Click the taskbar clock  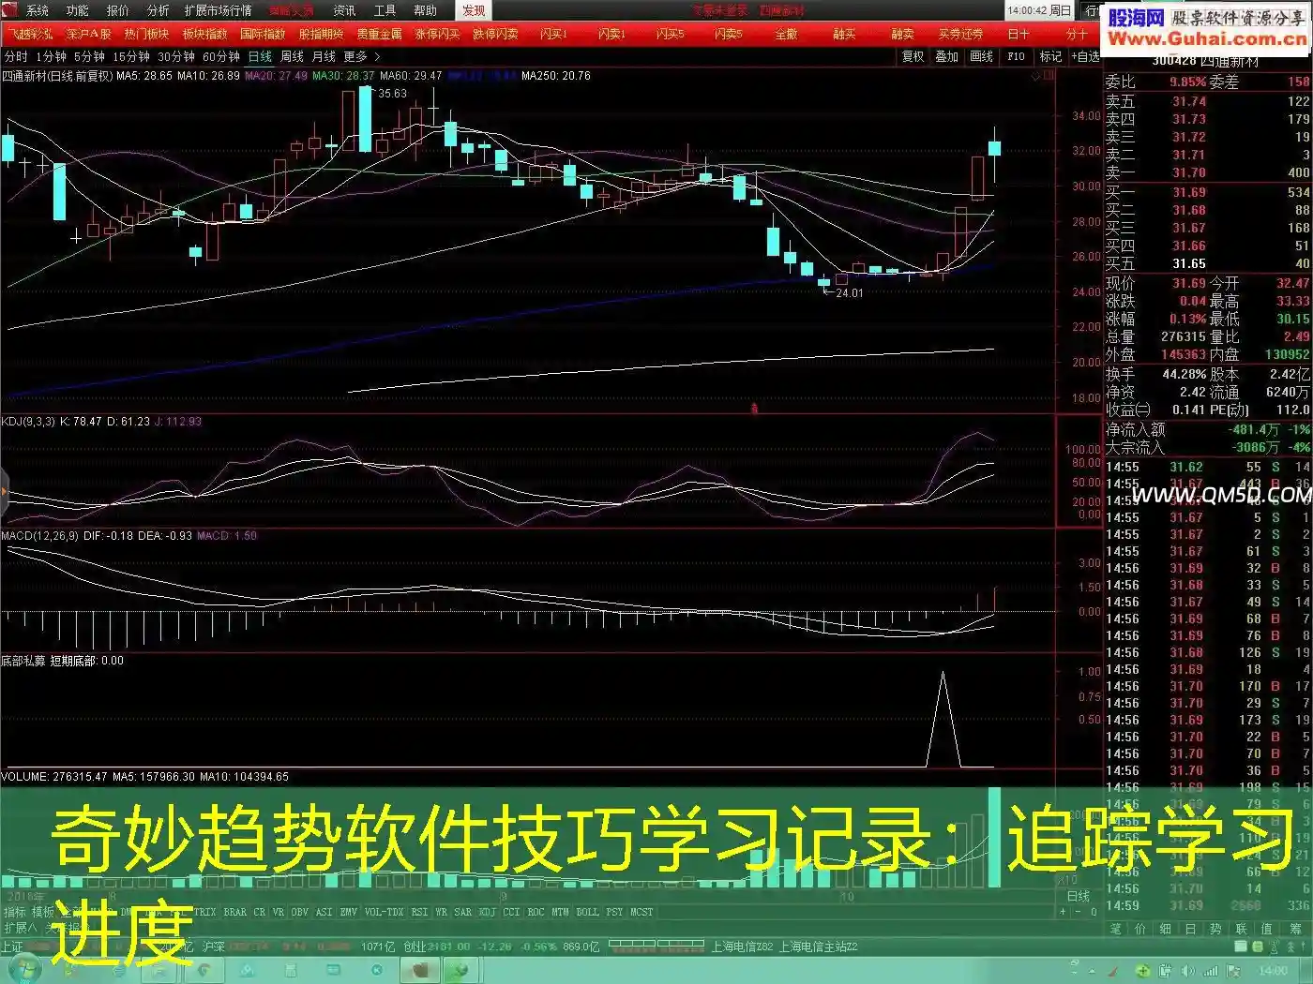pos(1274,971)
